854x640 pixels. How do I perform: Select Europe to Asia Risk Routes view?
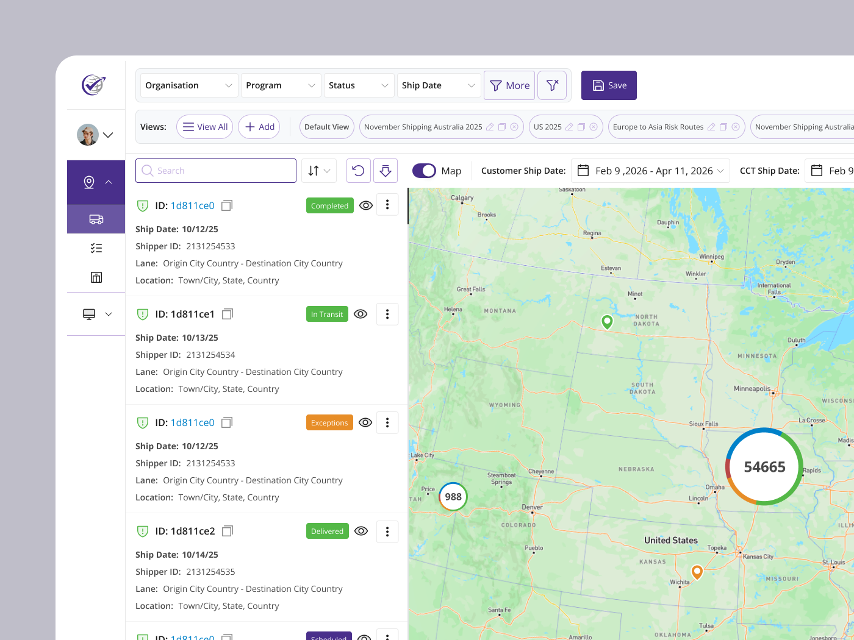(x=658, y=127)
